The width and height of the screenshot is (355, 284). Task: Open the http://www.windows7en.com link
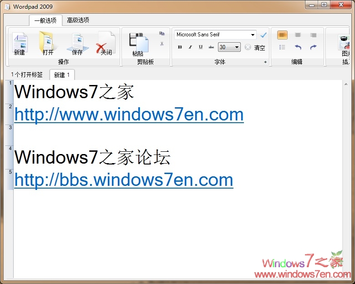point(129,115)
